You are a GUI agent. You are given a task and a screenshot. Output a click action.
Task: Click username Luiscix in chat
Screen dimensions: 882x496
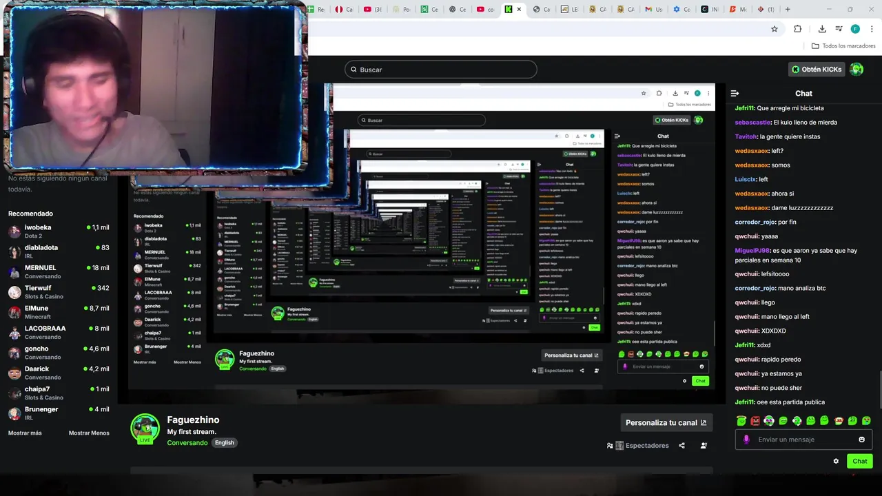(746, 179)
